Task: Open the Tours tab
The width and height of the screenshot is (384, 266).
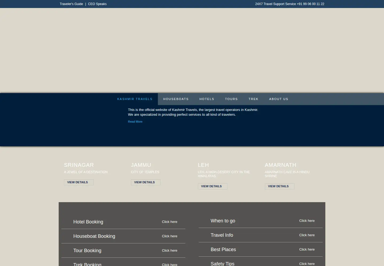Action: click(x=231, y=99)
